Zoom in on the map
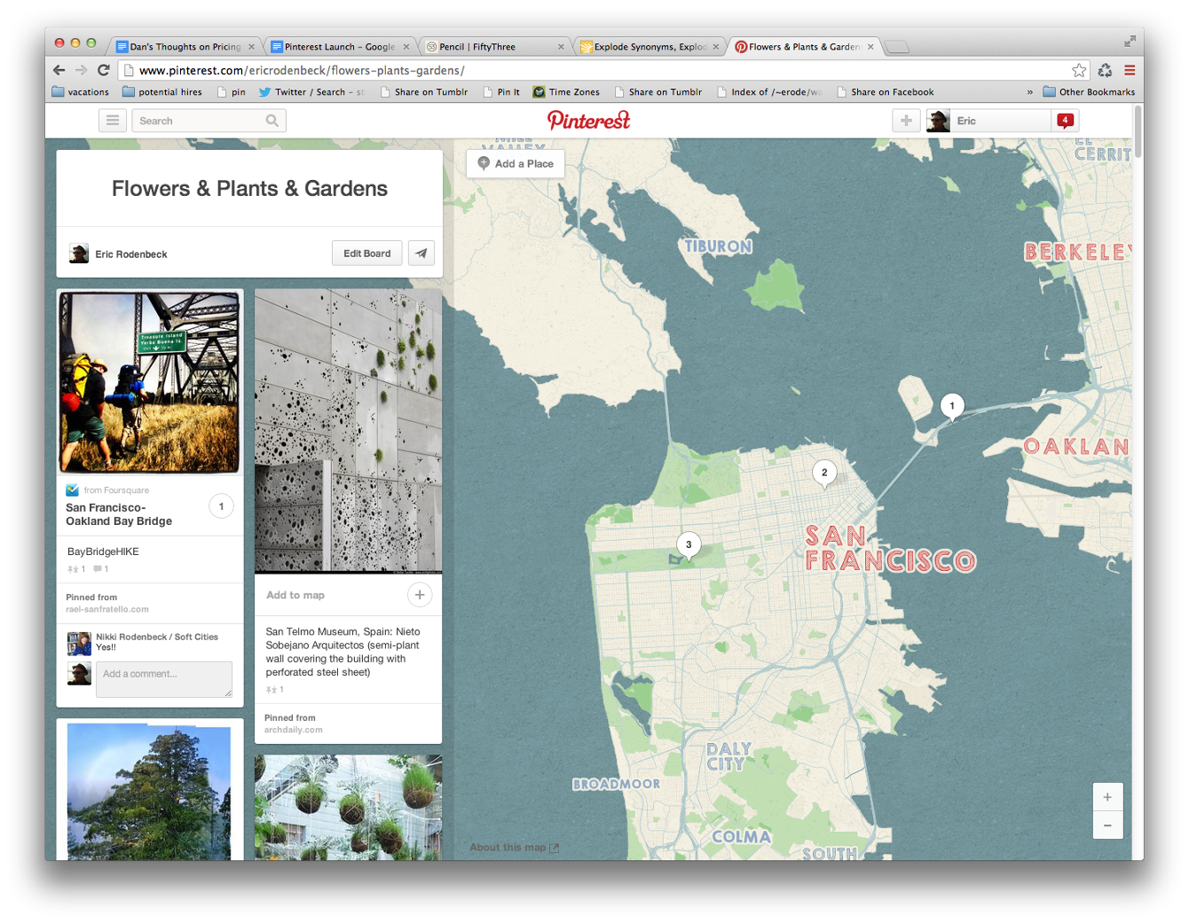 point(1107,797)
